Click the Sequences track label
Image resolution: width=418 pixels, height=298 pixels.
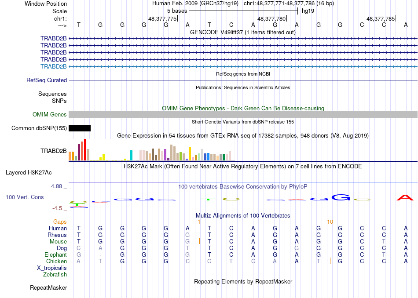52,94
